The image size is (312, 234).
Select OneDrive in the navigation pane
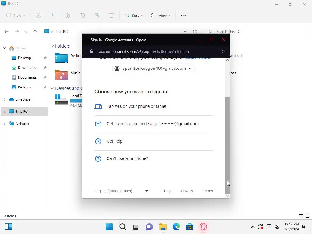pyautogui.click(x=23, y=99)
